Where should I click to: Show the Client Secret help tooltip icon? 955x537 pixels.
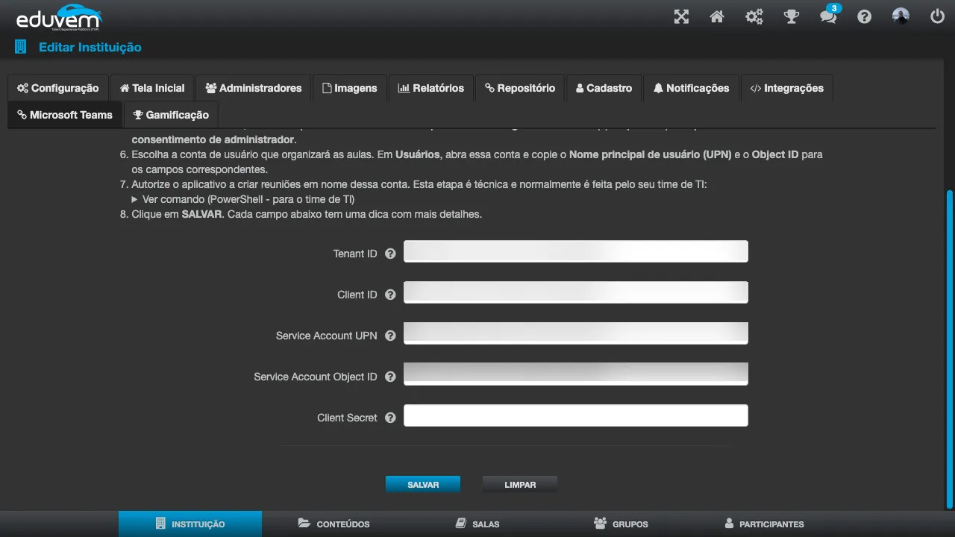coord(390,418)
